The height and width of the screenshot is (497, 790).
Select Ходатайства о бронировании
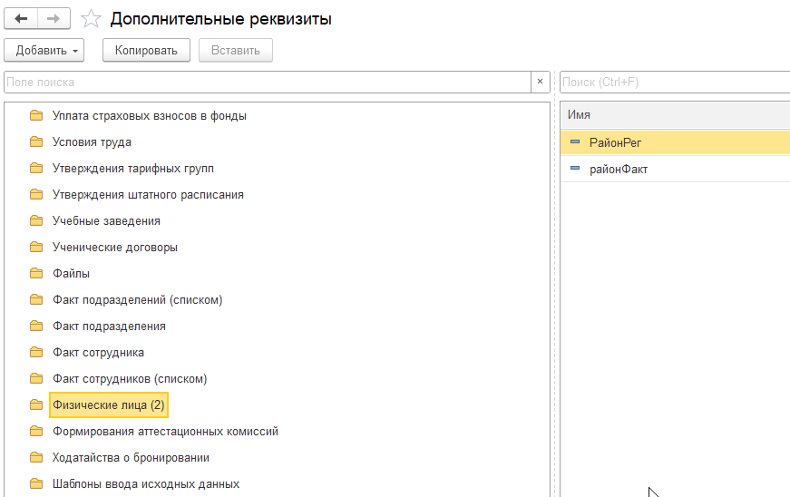click(x=131, y=458)
